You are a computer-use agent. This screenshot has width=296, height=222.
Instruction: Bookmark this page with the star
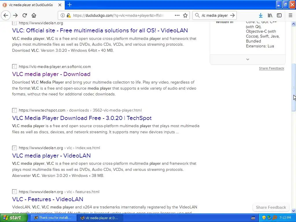185,15
